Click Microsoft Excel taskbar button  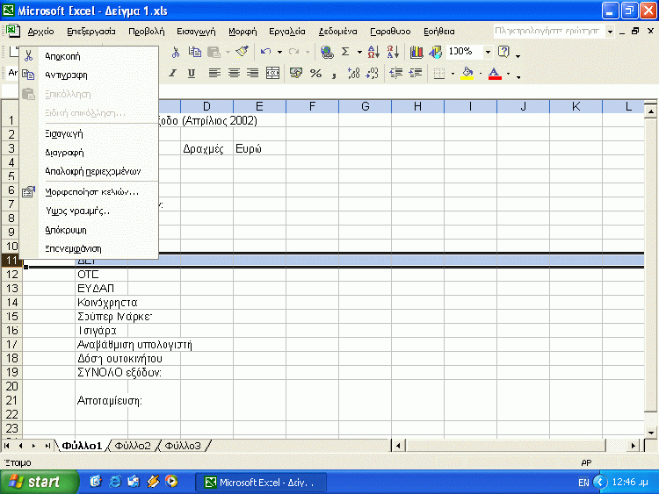click(261, 483)
